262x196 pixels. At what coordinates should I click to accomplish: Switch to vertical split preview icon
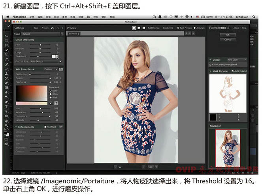[x=144, y=28]
